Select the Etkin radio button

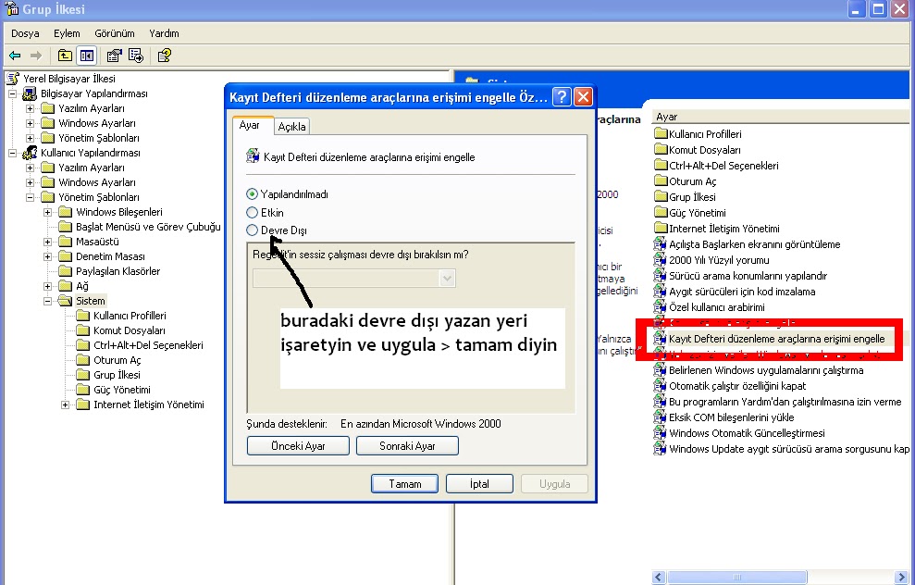pyautogui.click(x=252, y=213)
